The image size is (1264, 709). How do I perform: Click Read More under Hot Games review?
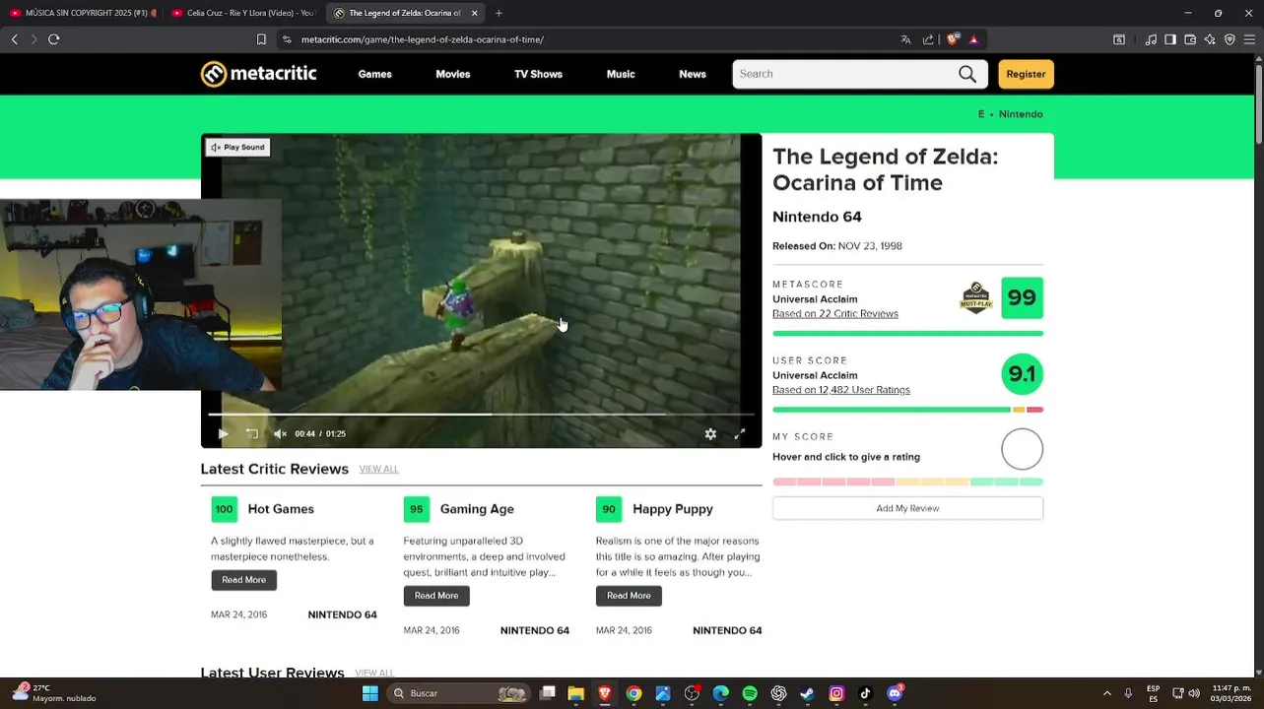click(x=243, y=580)
